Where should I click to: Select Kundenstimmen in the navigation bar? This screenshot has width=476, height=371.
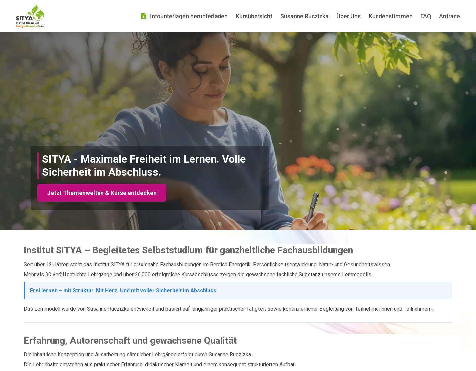point(390,16)
